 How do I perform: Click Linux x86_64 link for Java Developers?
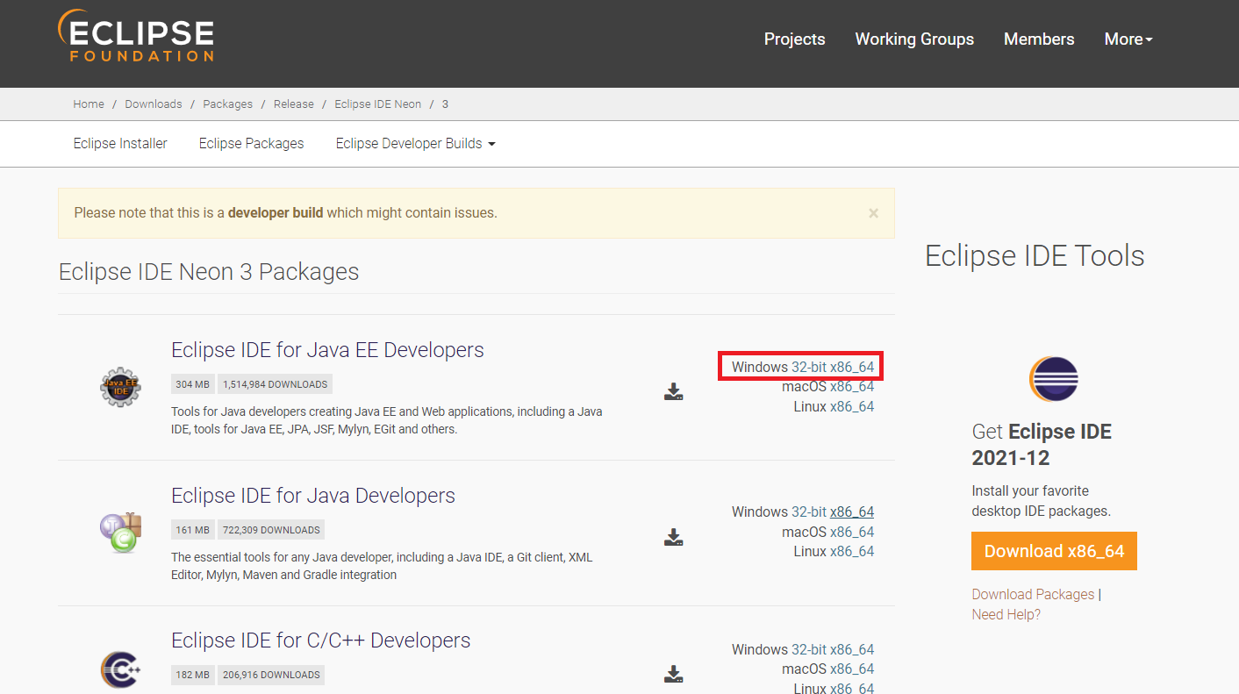(852, 551)
